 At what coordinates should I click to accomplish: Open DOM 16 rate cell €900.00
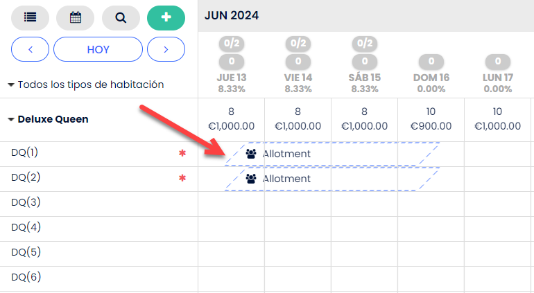coord(431,119)
